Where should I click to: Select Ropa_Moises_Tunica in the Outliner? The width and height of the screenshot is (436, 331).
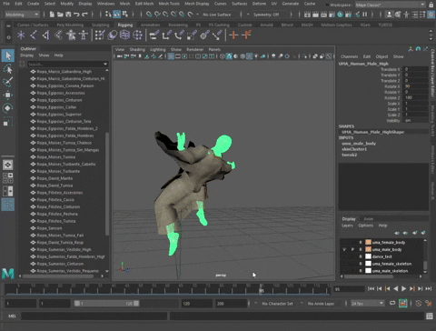click(56, 157)
